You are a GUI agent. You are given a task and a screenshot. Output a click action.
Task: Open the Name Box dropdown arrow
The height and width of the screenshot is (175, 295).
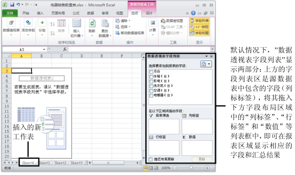(x=44, y=50)
